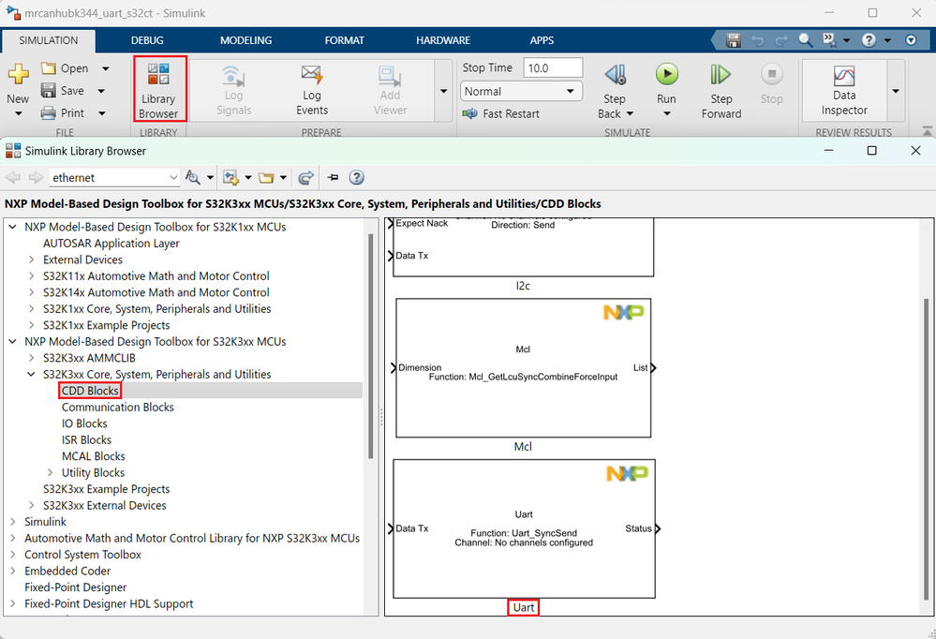Select the SIMULATION tab
The width and height of the screenshot is (936, 639).
49,40
